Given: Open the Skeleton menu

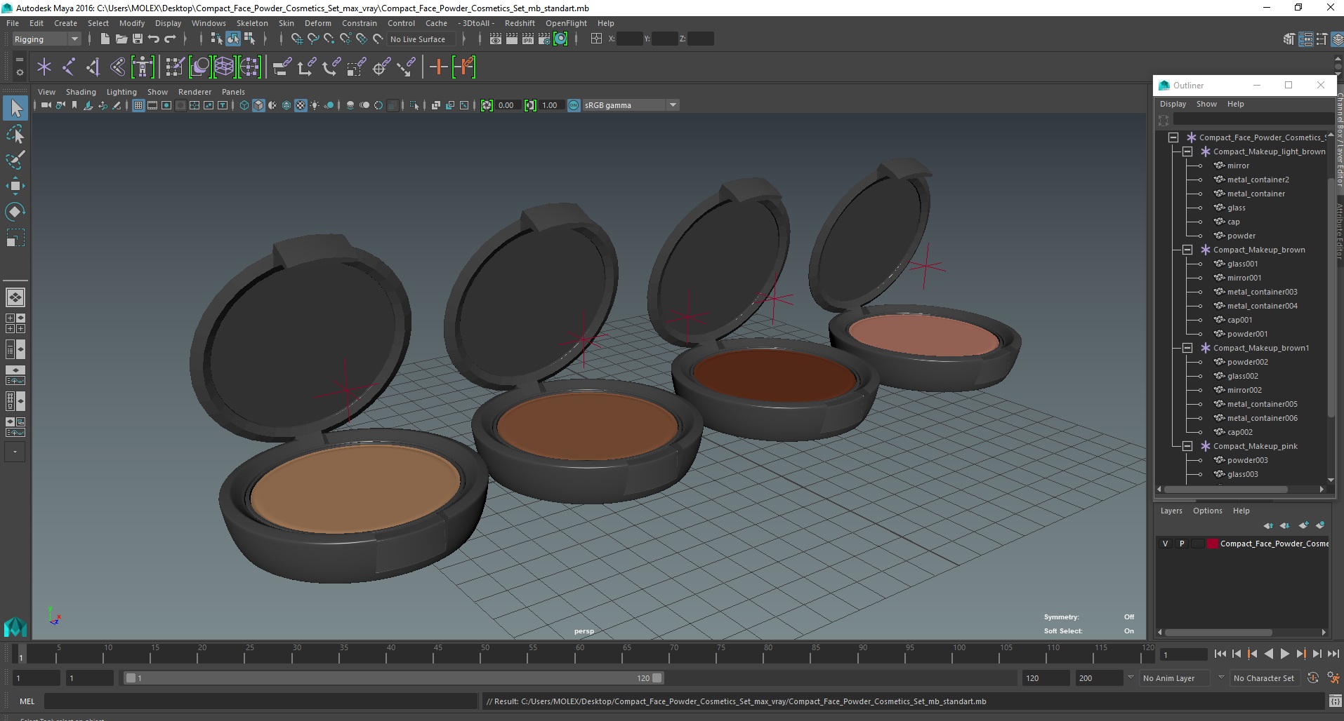Looking at the screenshot, I should coord(252,23).
